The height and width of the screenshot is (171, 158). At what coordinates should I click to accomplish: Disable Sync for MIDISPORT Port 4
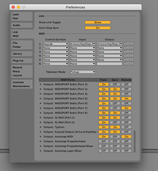coord(115,94)
